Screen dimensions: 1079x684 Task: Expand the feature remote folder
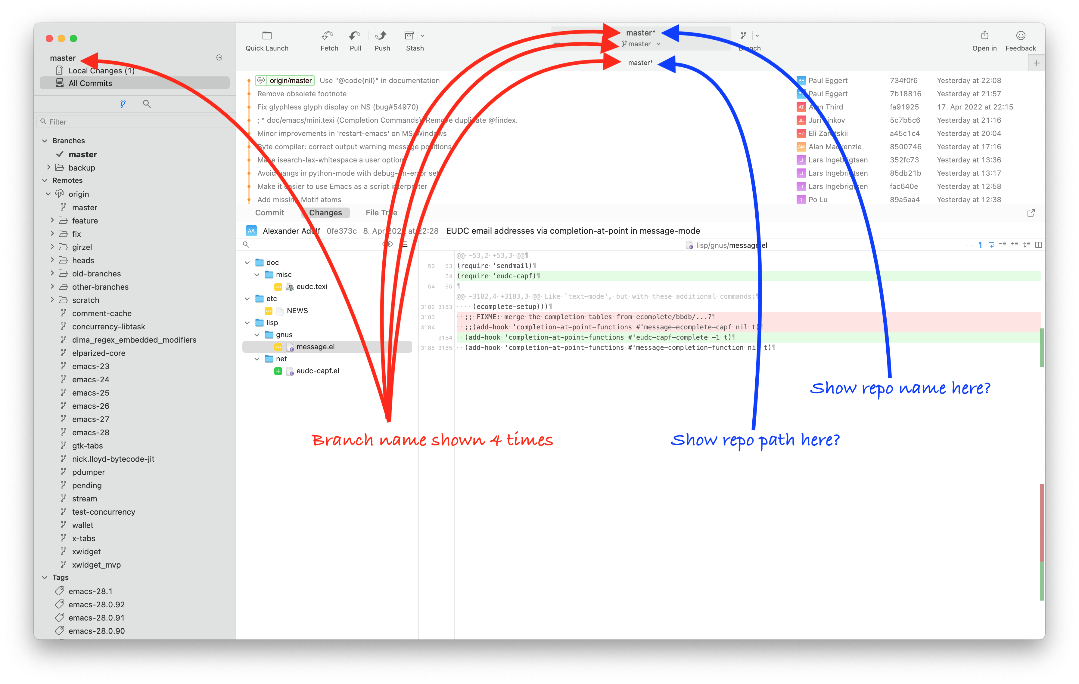coord(52,220)
